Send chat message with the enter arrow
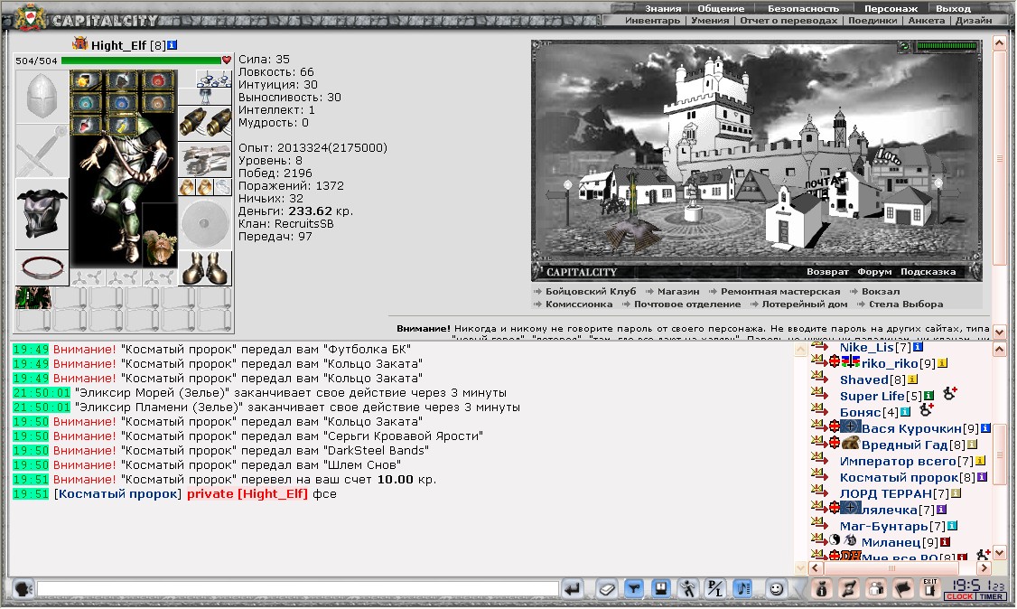 point(572,589)
